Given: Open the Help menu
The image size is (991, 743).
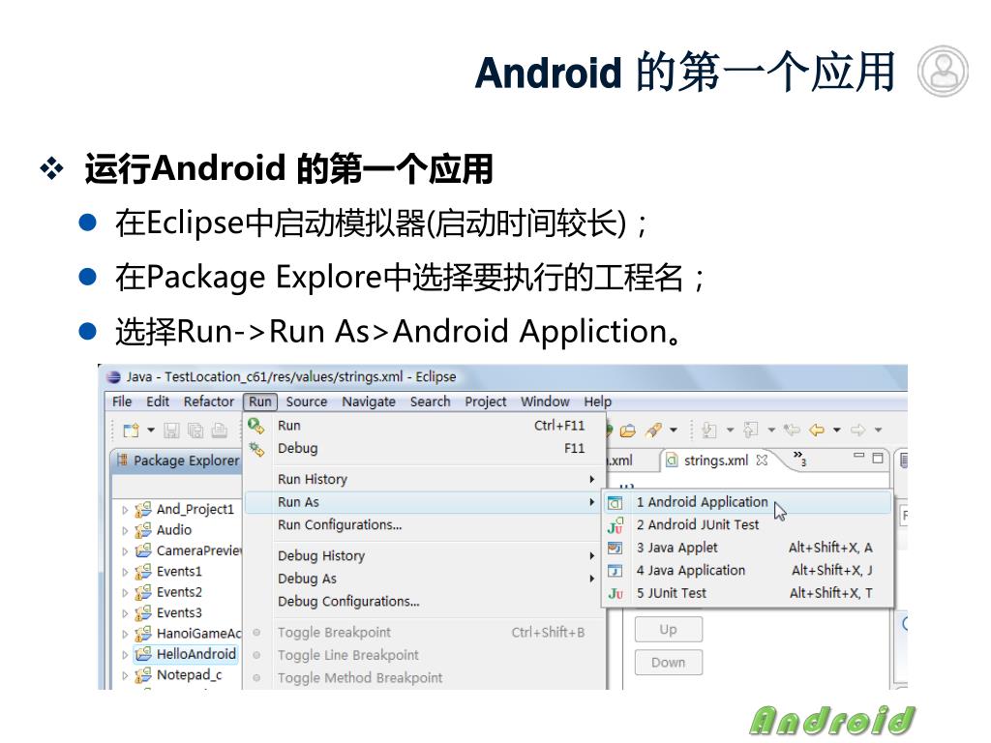Looking at the screenshot, I should (597, 401).
